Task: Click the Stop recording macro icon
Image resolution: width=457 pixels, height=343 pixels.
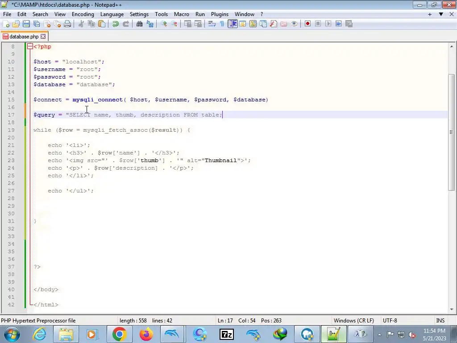Action: (x=318, y=24)
